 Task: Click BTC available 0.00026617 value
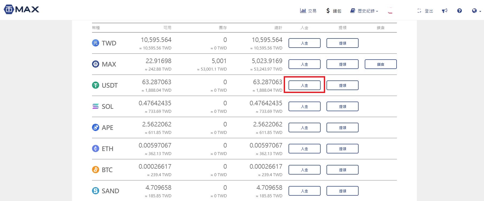(x=155, y=167)
